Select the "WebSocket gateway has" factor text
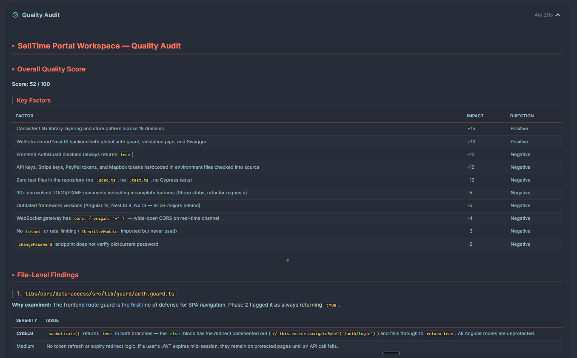The image size is (577, 358). click(44, 218)
